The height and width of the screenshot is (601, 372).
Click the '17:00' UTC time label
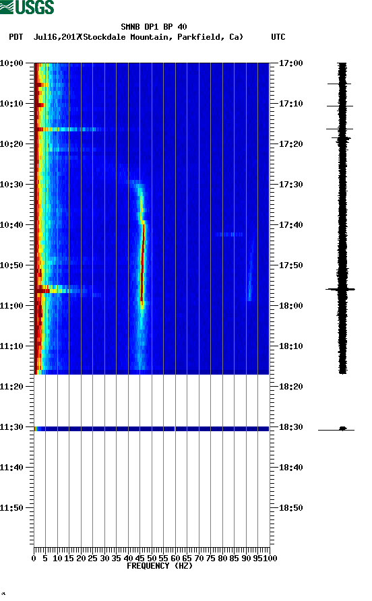pos(290,63)
